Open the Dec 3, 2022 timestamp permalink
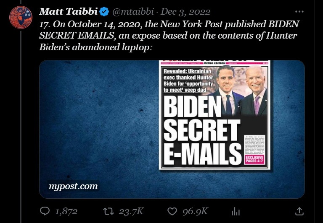This screenshot has width=323, height=223. click(x=185, y=12)
